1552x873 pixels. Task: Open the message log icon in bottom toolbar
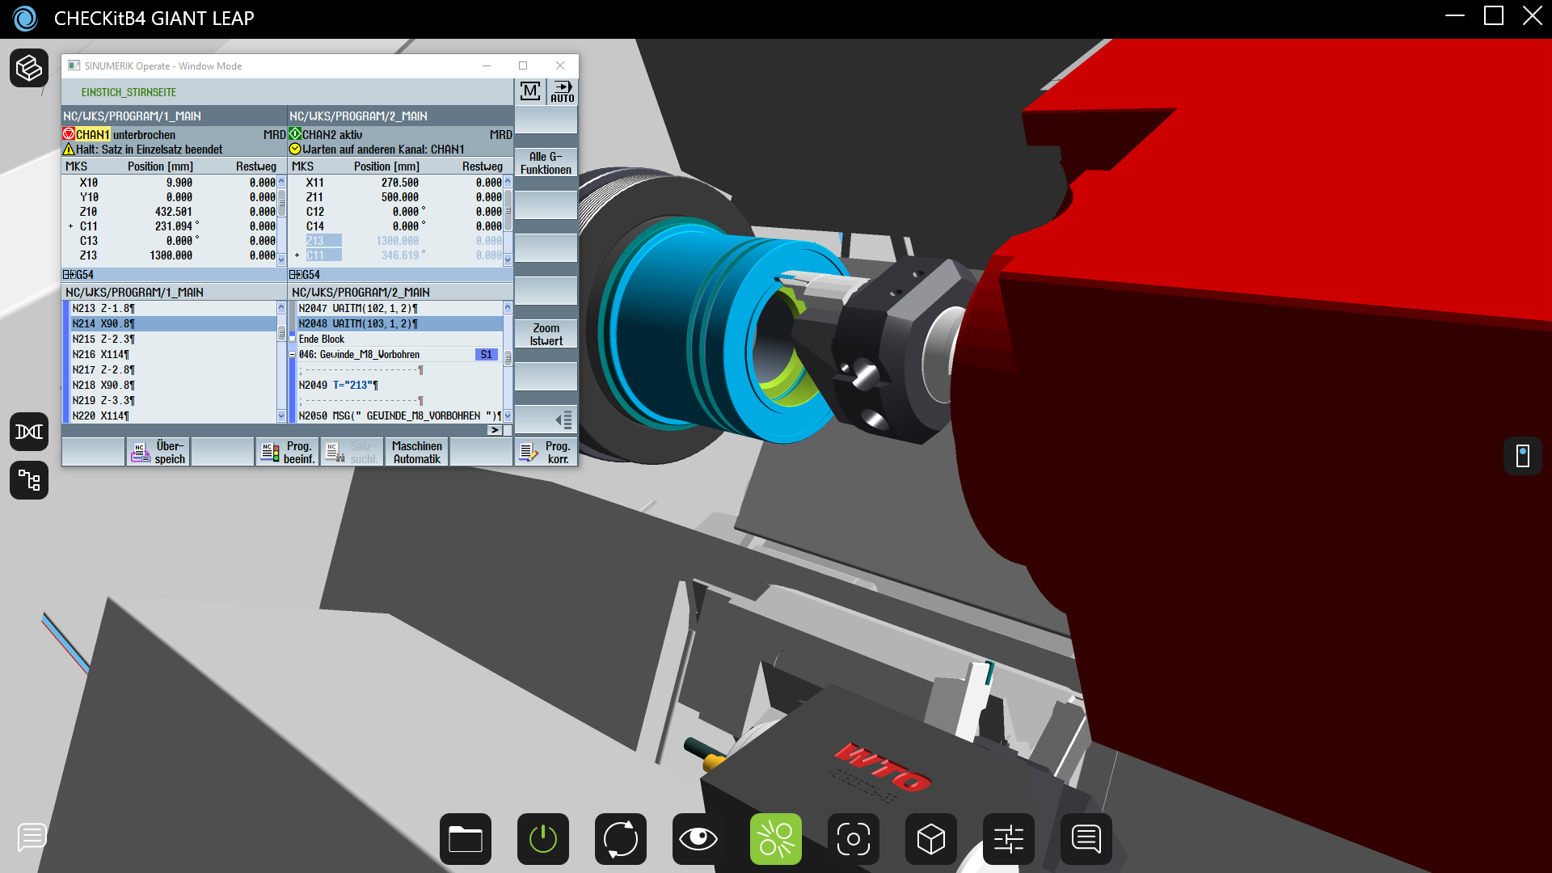[x=1086, y=839]
